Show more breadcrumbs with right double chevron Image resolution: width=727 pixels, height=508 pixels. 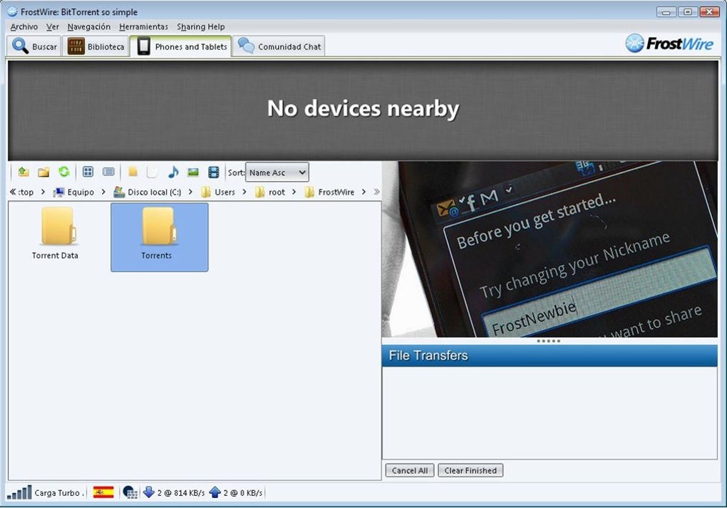tap(376, 192)
